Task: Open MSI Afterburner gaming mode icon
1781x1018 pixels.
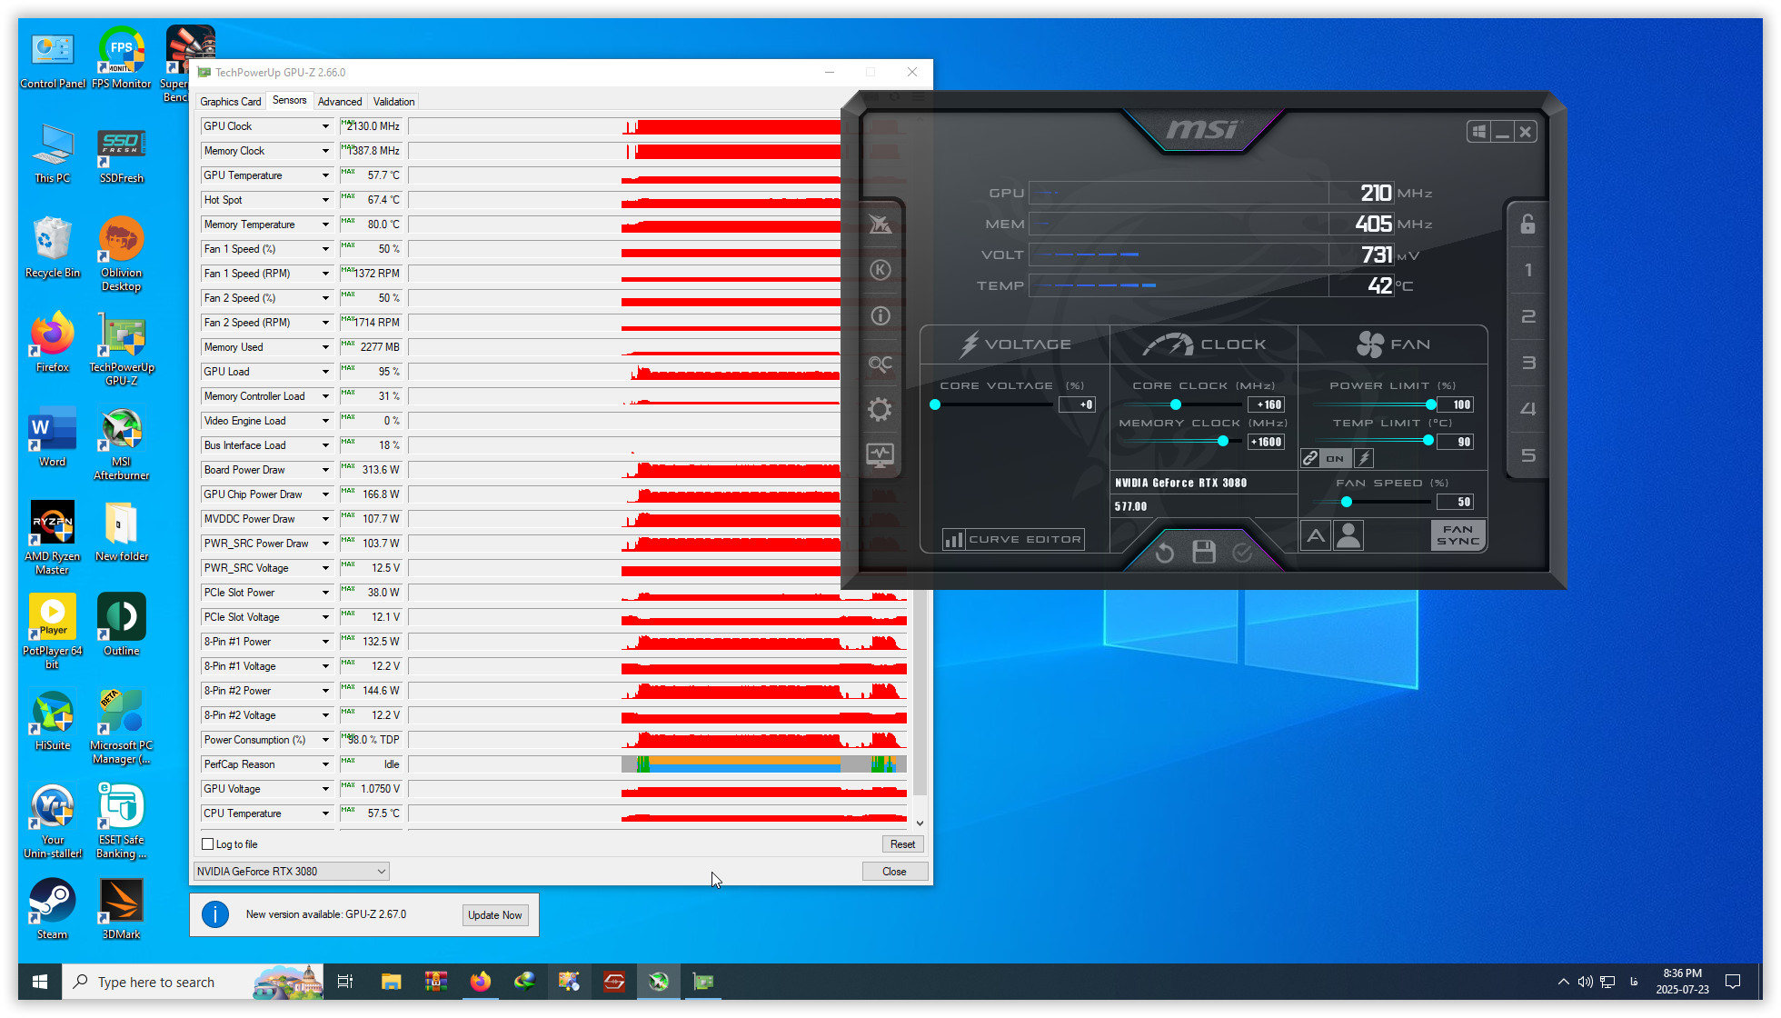Action: click(880, 224)
